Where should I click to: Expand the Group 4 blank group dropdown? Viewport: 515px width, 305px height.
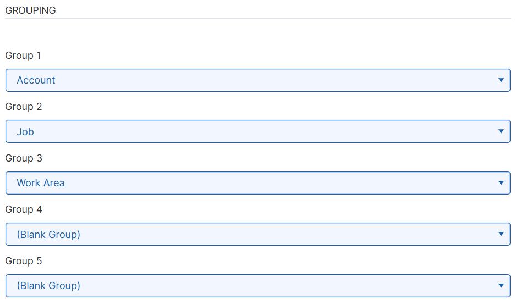coord(257,234)
